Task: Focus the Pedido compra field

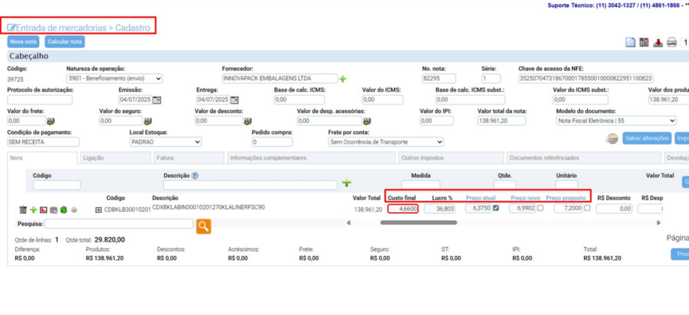Action: (272, 142)
